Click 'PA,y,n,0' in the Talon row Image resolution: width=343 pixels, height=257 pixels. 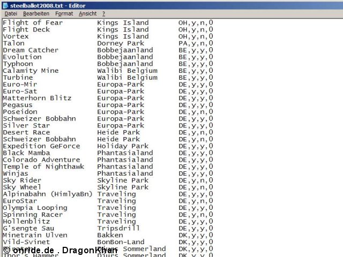196,43
